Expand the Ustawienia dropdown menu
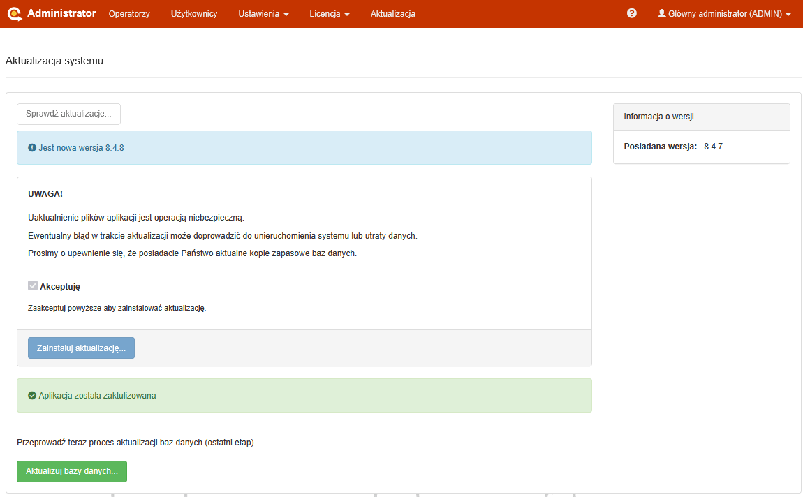803x497 pixels. tap(263, 14)
